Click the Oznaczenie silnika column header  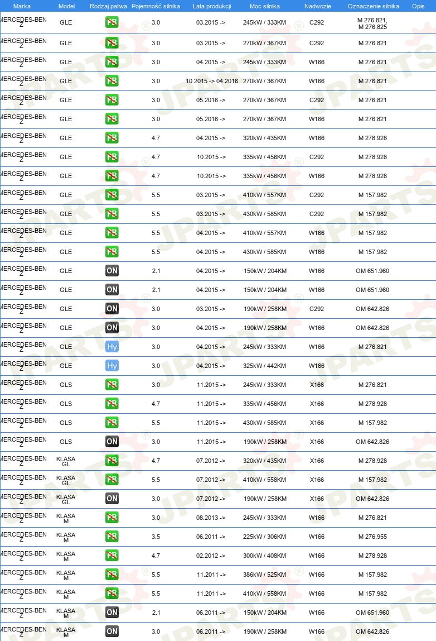pos(374,6)
